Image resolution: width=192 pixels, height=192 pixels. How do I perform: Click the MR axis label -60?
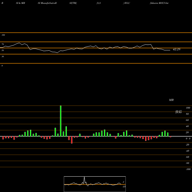tap(187, 157)
